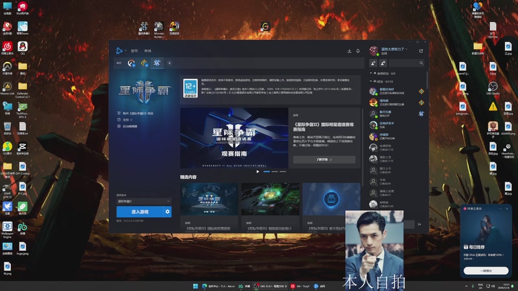The image size is (518, 291).
Task: Open the downloads icon in Battle.net header
Action: click(349, 51)
